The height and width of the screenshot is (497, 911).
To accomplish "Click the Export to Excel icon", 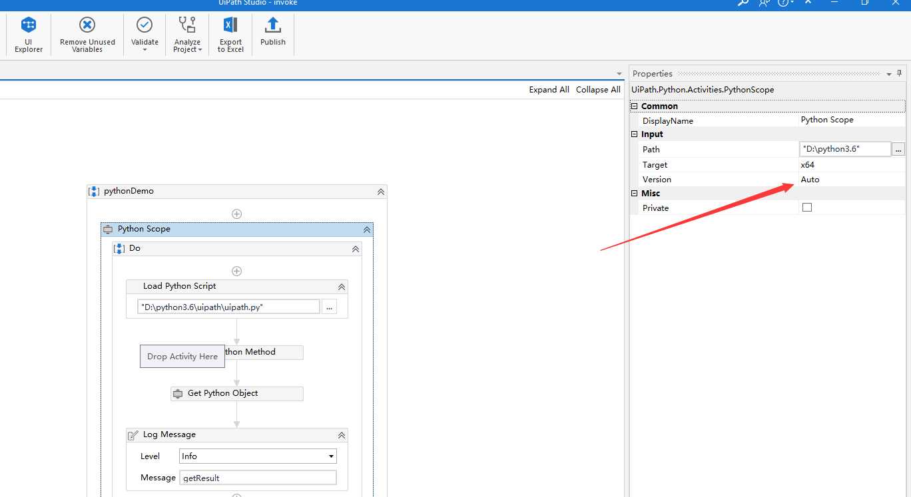I will coord(230,25).
